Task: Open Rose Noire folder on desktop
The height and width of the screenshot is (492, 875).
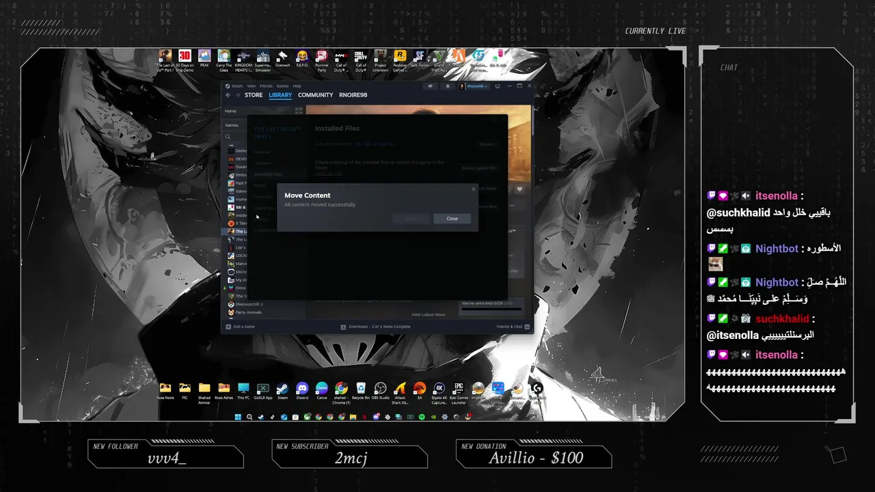Action: [x=165, y=391]
